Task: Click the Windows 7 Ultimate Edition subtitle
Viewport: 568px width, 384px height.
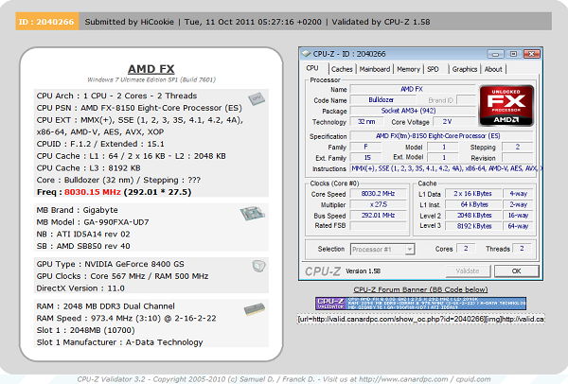Action: coord(151,79)
